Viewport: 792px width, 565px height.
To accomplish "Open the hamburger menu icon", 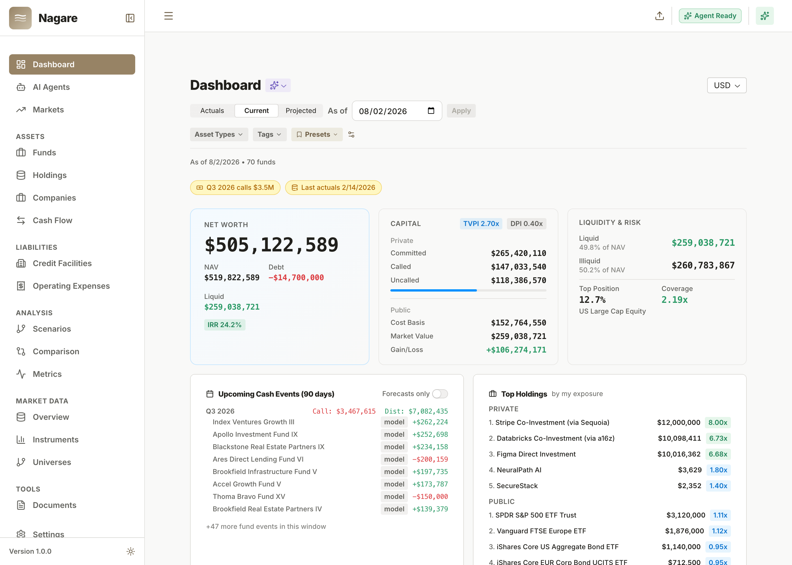I will (x=169, y=16).
